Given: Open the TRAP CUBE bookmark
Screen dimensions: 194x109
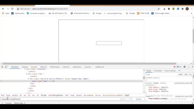Looking at the screenshot, I should pyautogui.click(x=143, y=13).
